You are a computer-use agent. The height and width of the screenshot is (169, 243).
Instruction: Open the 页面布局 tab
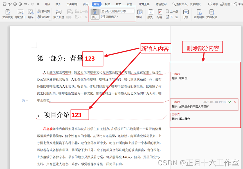72,4
